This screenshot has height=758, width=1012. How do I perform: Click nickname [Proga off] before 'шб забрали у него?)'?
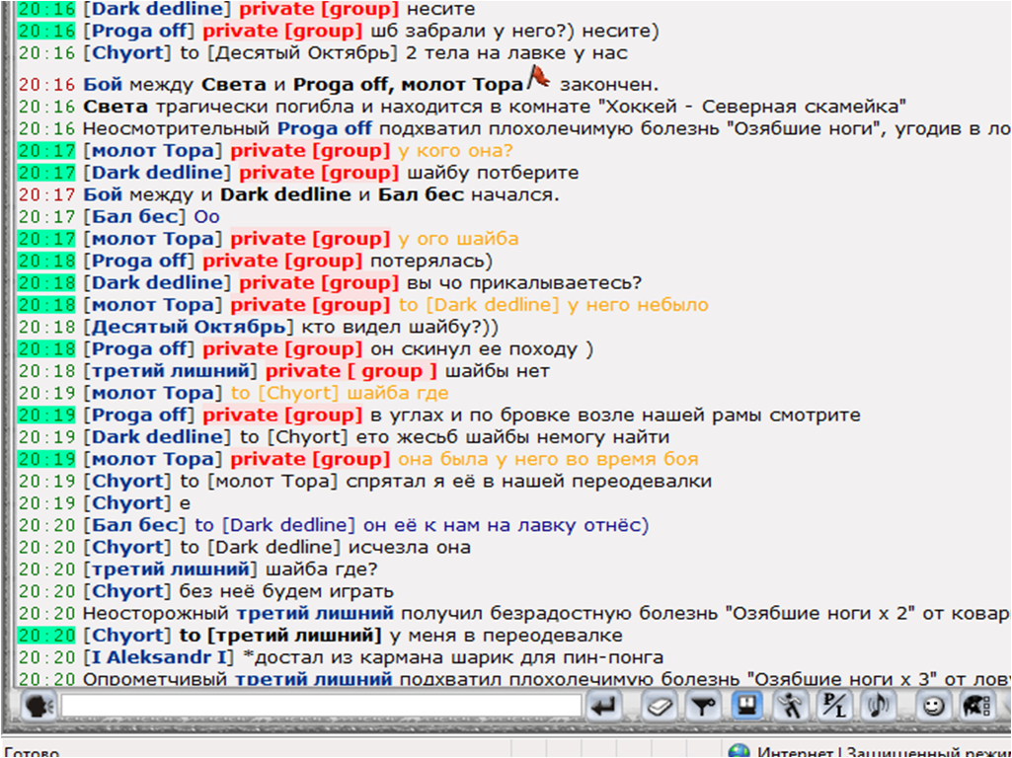[x=139, y=31]
